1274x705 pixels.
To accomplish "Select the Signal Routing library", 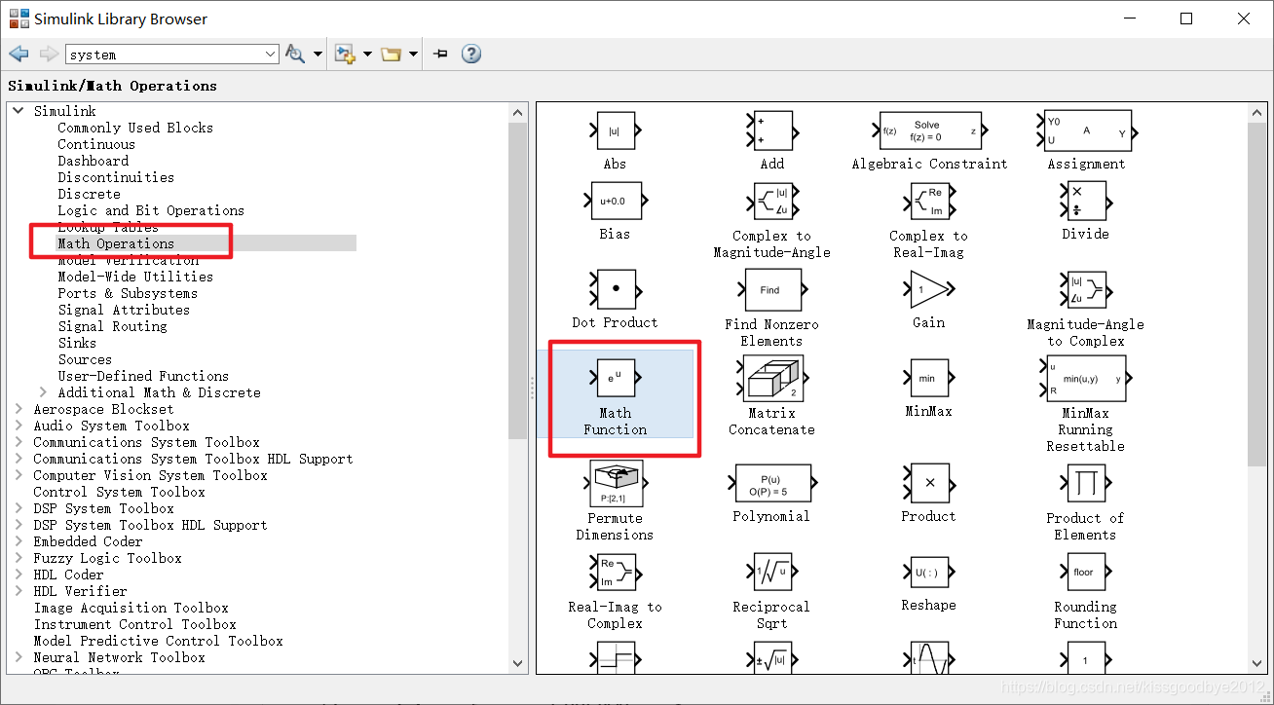I will coord(112,326).
